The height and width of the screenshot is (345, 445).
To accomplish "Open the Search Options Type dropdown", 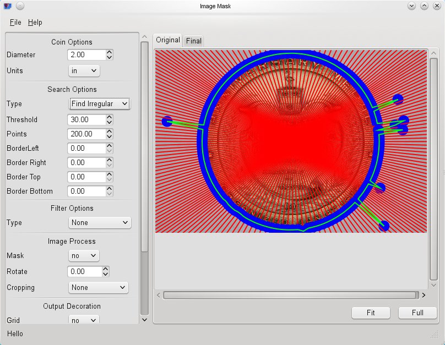I will pyautogui.click(x=100, y=104).
